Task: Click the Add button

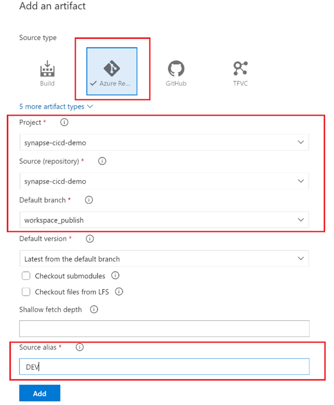Action: coord(39,393)
